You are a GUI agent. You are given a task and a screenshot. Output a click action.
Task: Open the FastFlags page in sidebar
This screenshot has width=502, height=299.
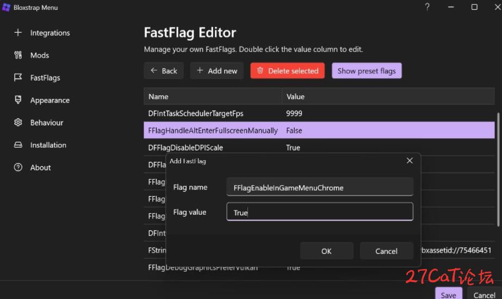(45, 77)
